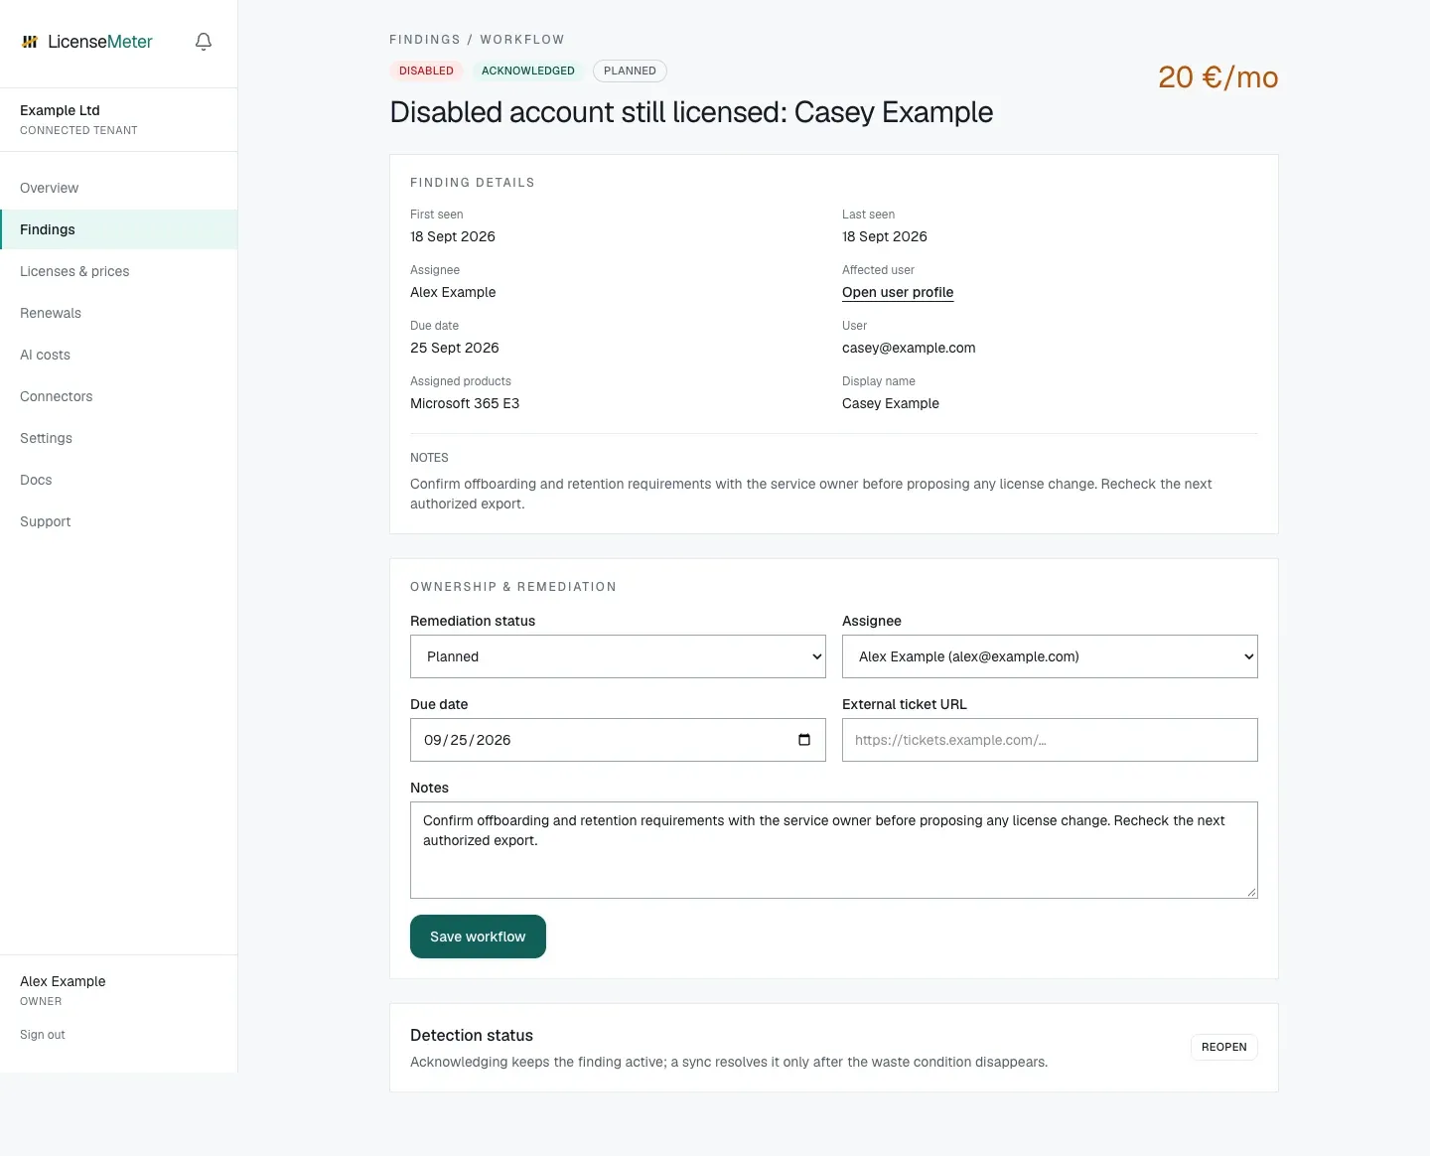Viewport: 1430px width, 1156px height.
Task: Open the Assignee dropdown
Action: coord(1050,656)
